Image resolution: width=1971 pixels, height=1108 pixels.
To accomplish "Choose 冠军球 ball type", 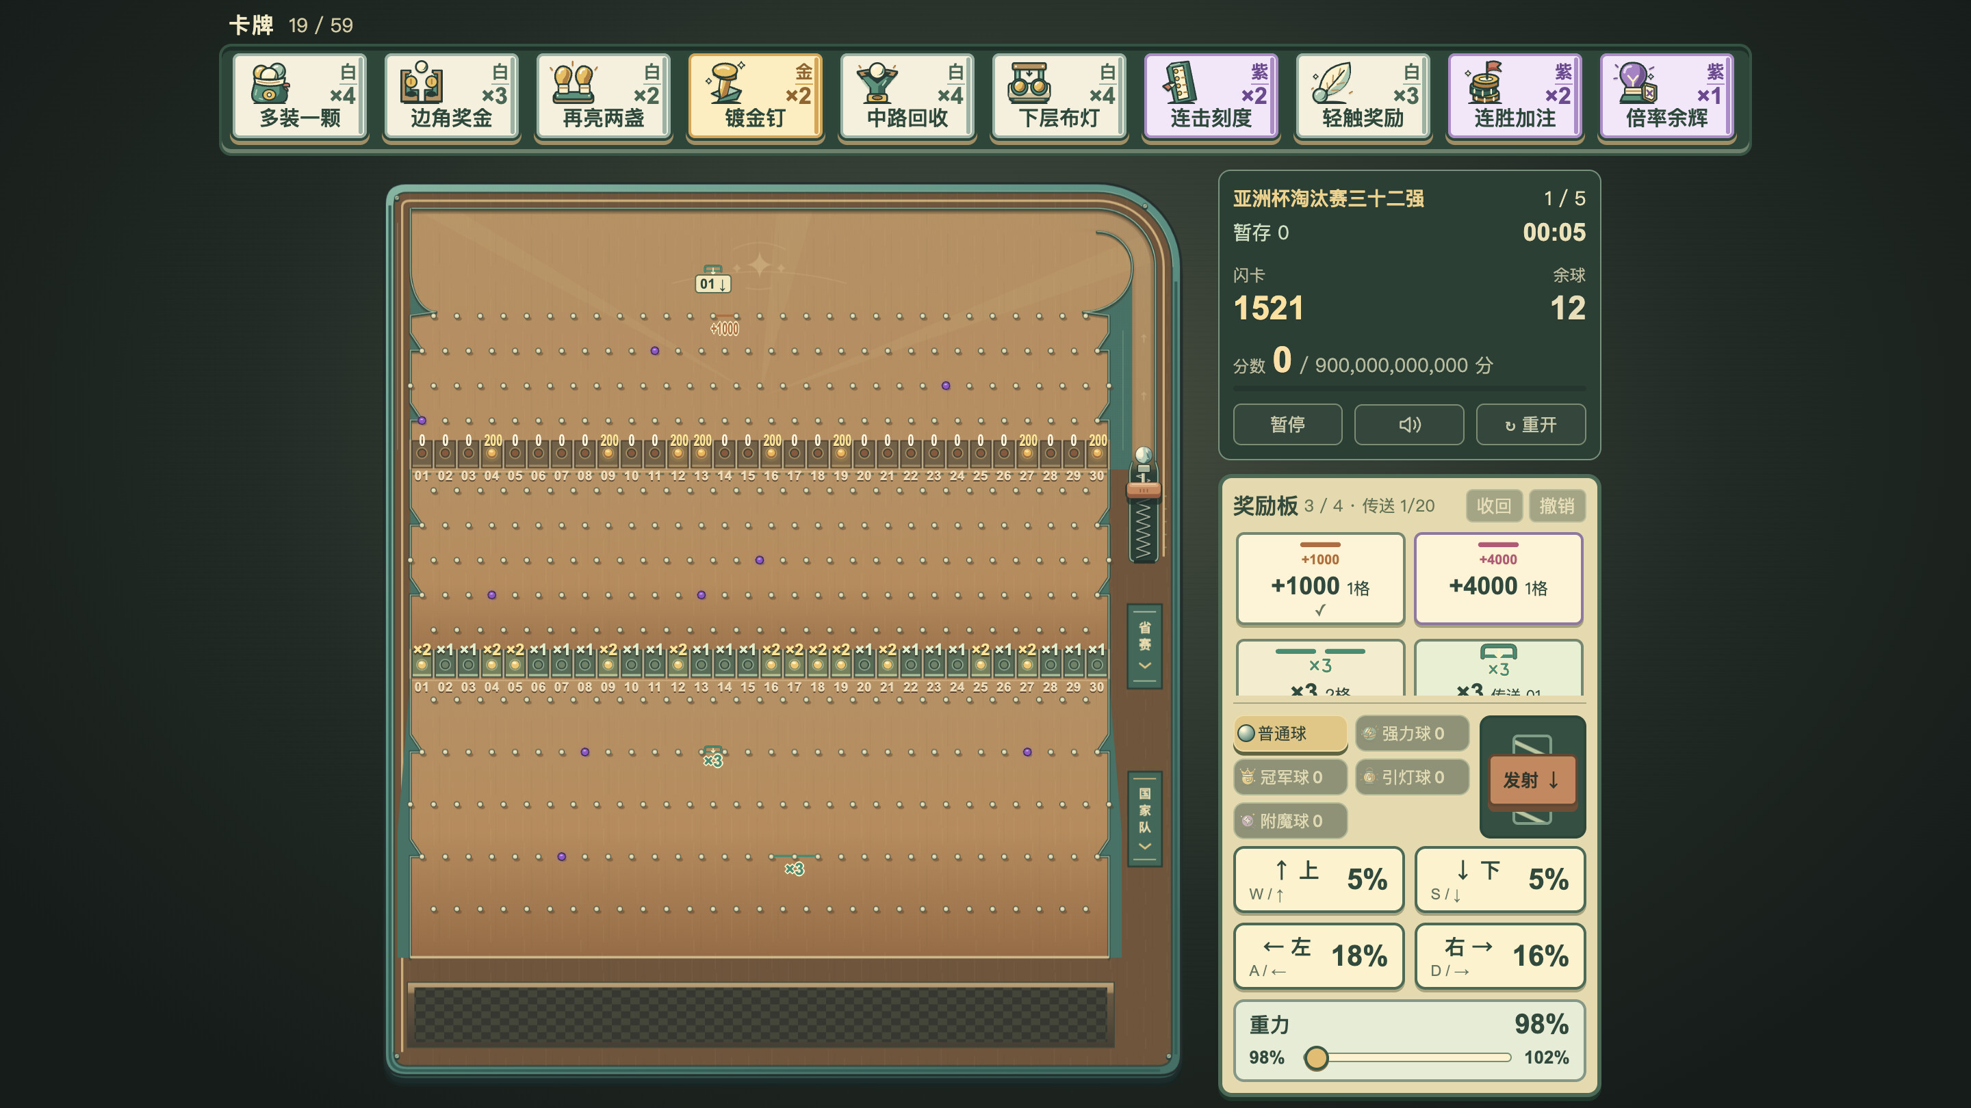I will pos(1290,777).
